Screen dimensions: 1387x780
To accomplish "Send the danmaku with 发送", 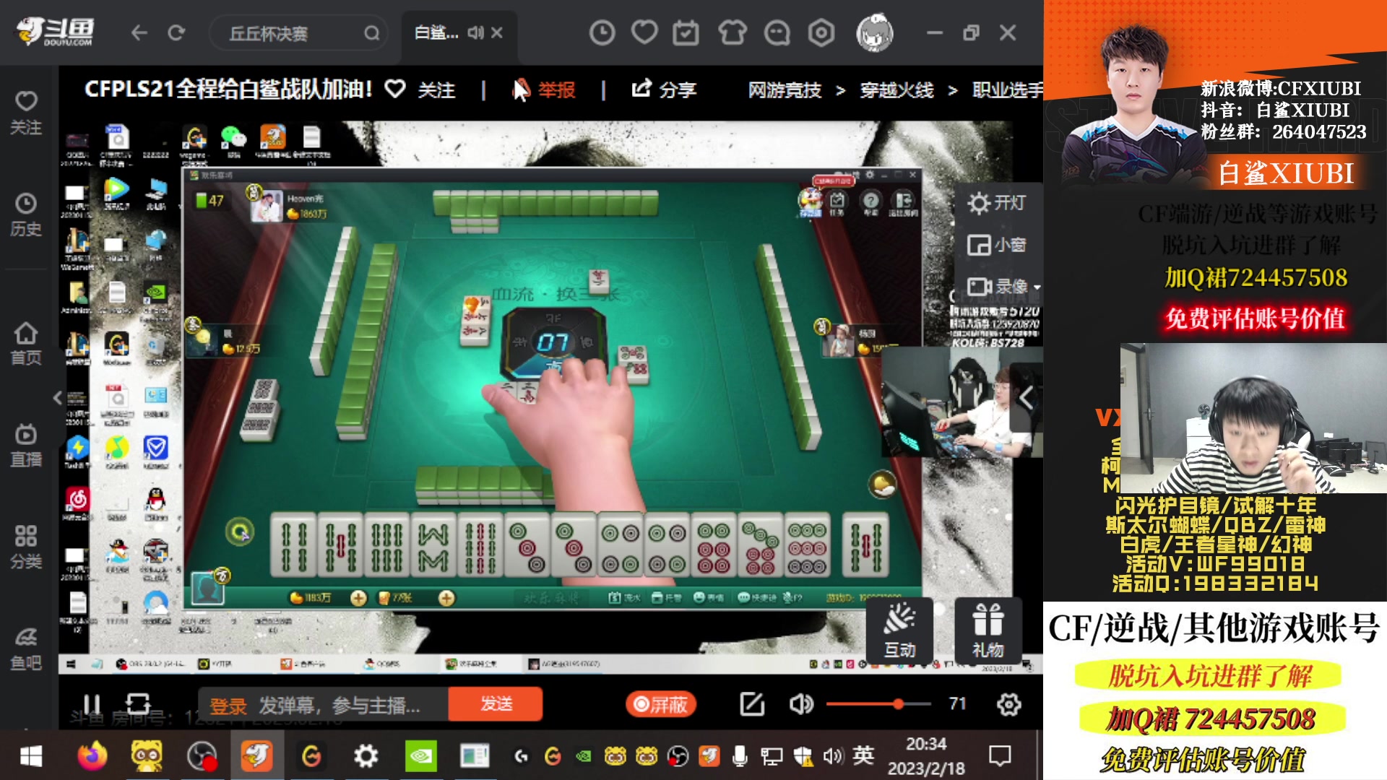I will (x=496, y=704).
